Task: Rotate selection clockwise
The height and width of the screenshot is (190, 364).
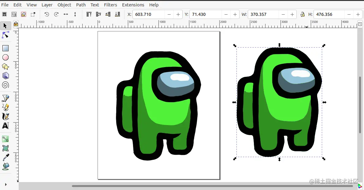Action: click(x=56, y=14)
